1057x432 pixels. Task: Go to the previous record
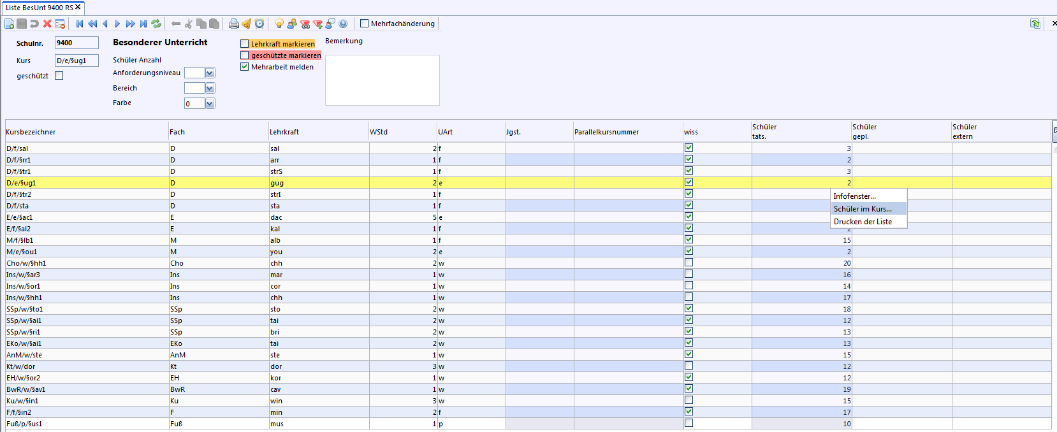[x=105, y=24]
